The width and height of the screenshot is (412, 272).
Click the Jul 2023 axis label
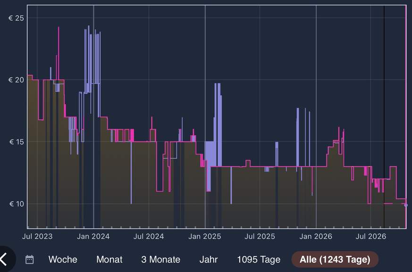[37, 237]
